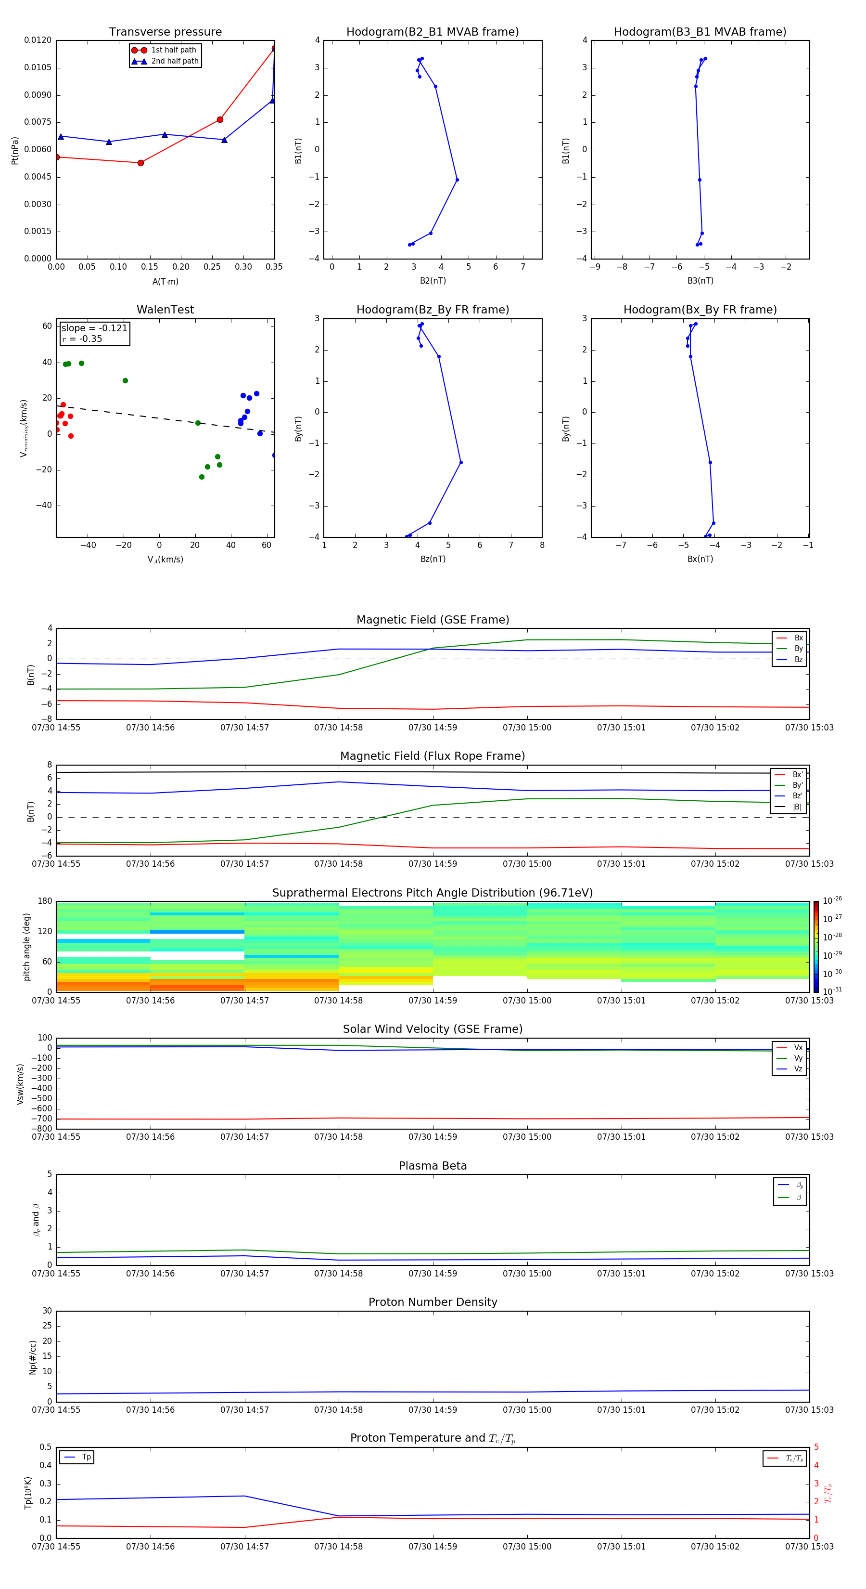Click the 'r = -0.35' annotation text
This screenshot has height=1589, width=866.
[x=82, y=339]
